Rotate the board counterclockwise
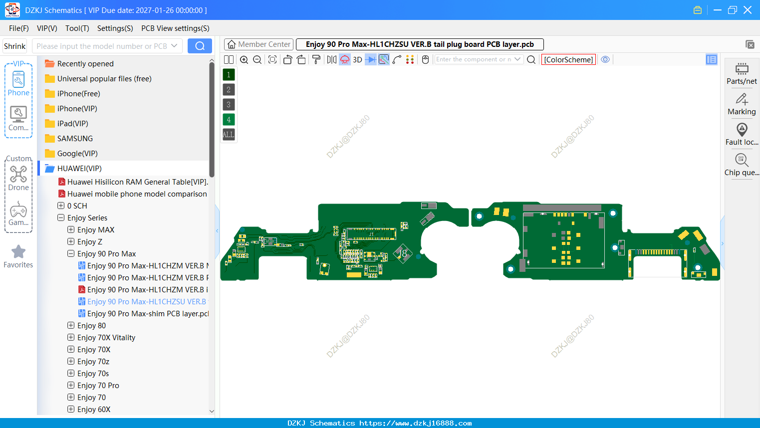Screen dimensions: 760x428 pos(287,59)
